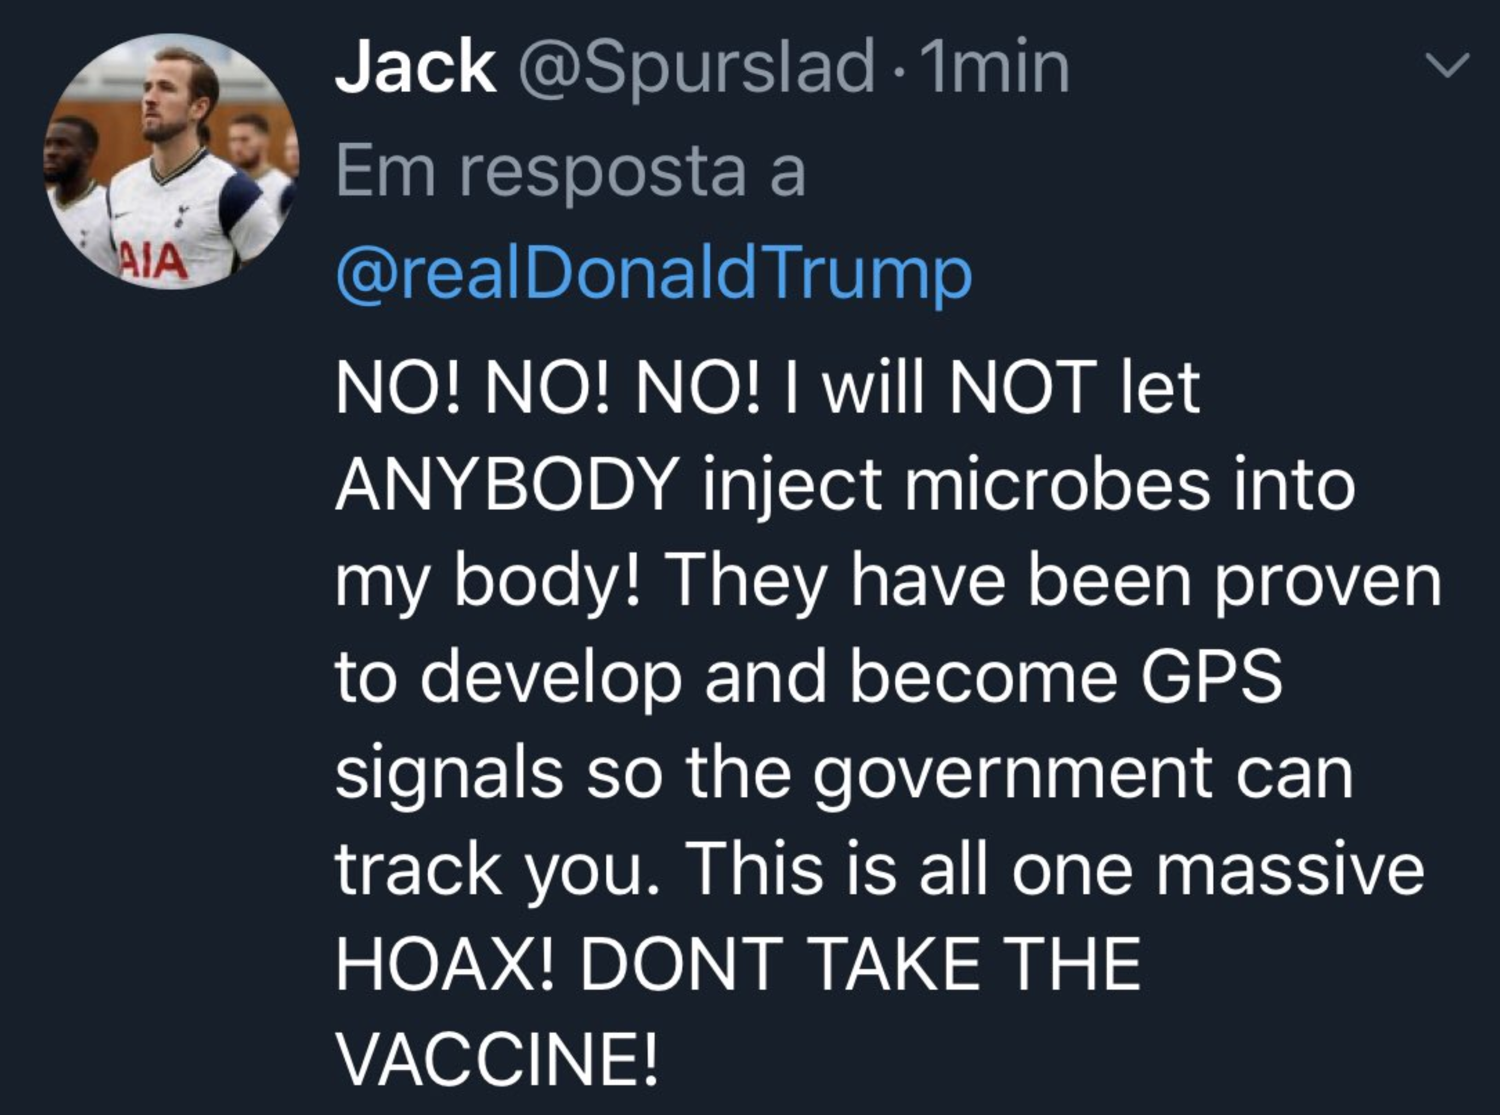Click the word ANYBODY in the tweet

tap(506, 485)
